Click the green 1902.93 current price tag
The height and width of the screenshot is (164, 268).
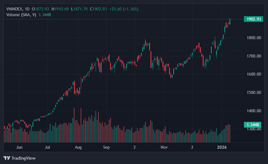(x=253, y=19)
